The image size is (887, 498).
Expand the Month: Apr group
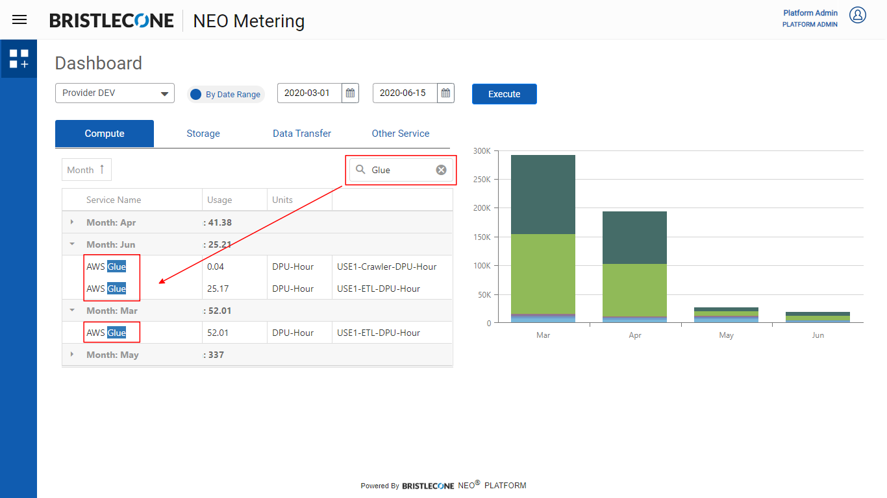[x=72, y=222]
